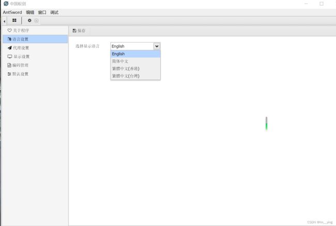336x226 pixels.
Task: Click the home grid tab icon
Action: tap(14, 20)
